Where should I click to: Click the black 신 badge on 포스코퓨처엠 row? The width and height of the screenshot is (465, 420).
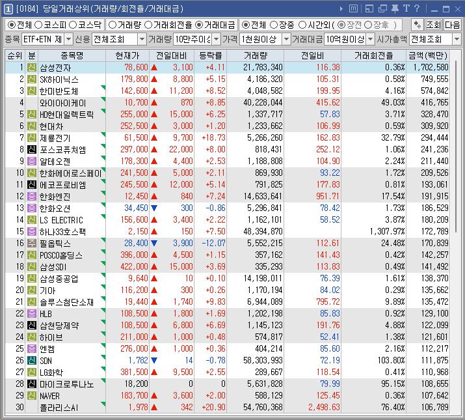[x=32, y=149]
